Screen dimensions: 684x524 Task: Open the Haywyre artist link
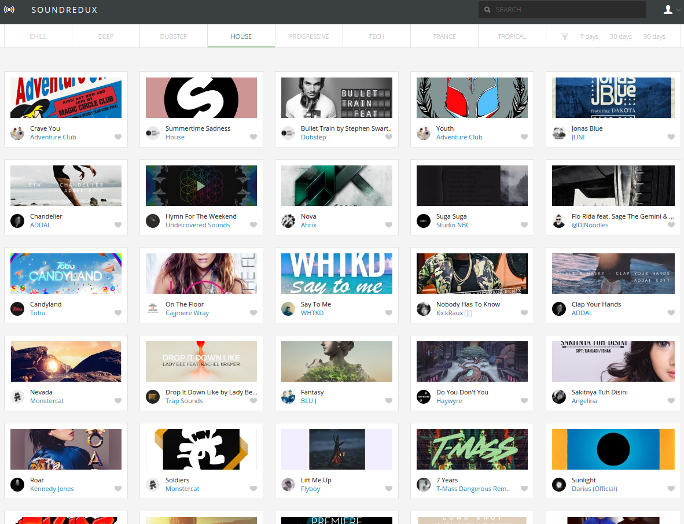click(x=449, y=401)
